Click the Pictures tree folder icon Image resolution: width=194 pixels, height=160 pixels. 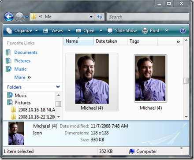click(10, 102)
